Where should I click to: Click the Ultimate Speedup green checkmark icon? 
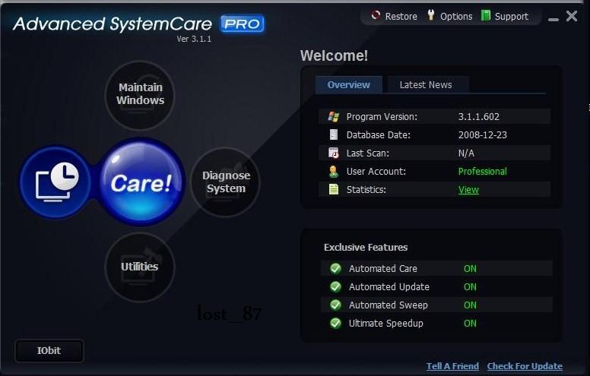[x=335, y=324]
